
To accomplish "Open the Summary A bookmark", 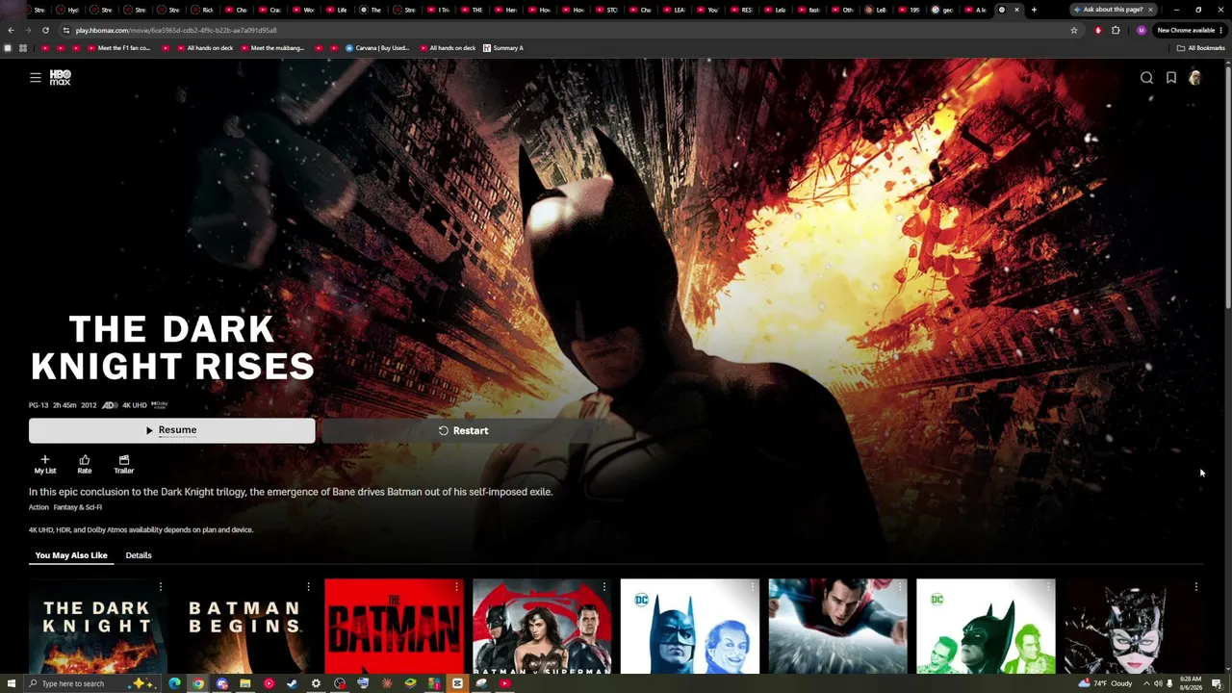I will pos(503,48).
